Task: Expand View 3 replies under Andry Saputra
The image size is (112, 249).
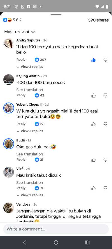Action: 30,67
